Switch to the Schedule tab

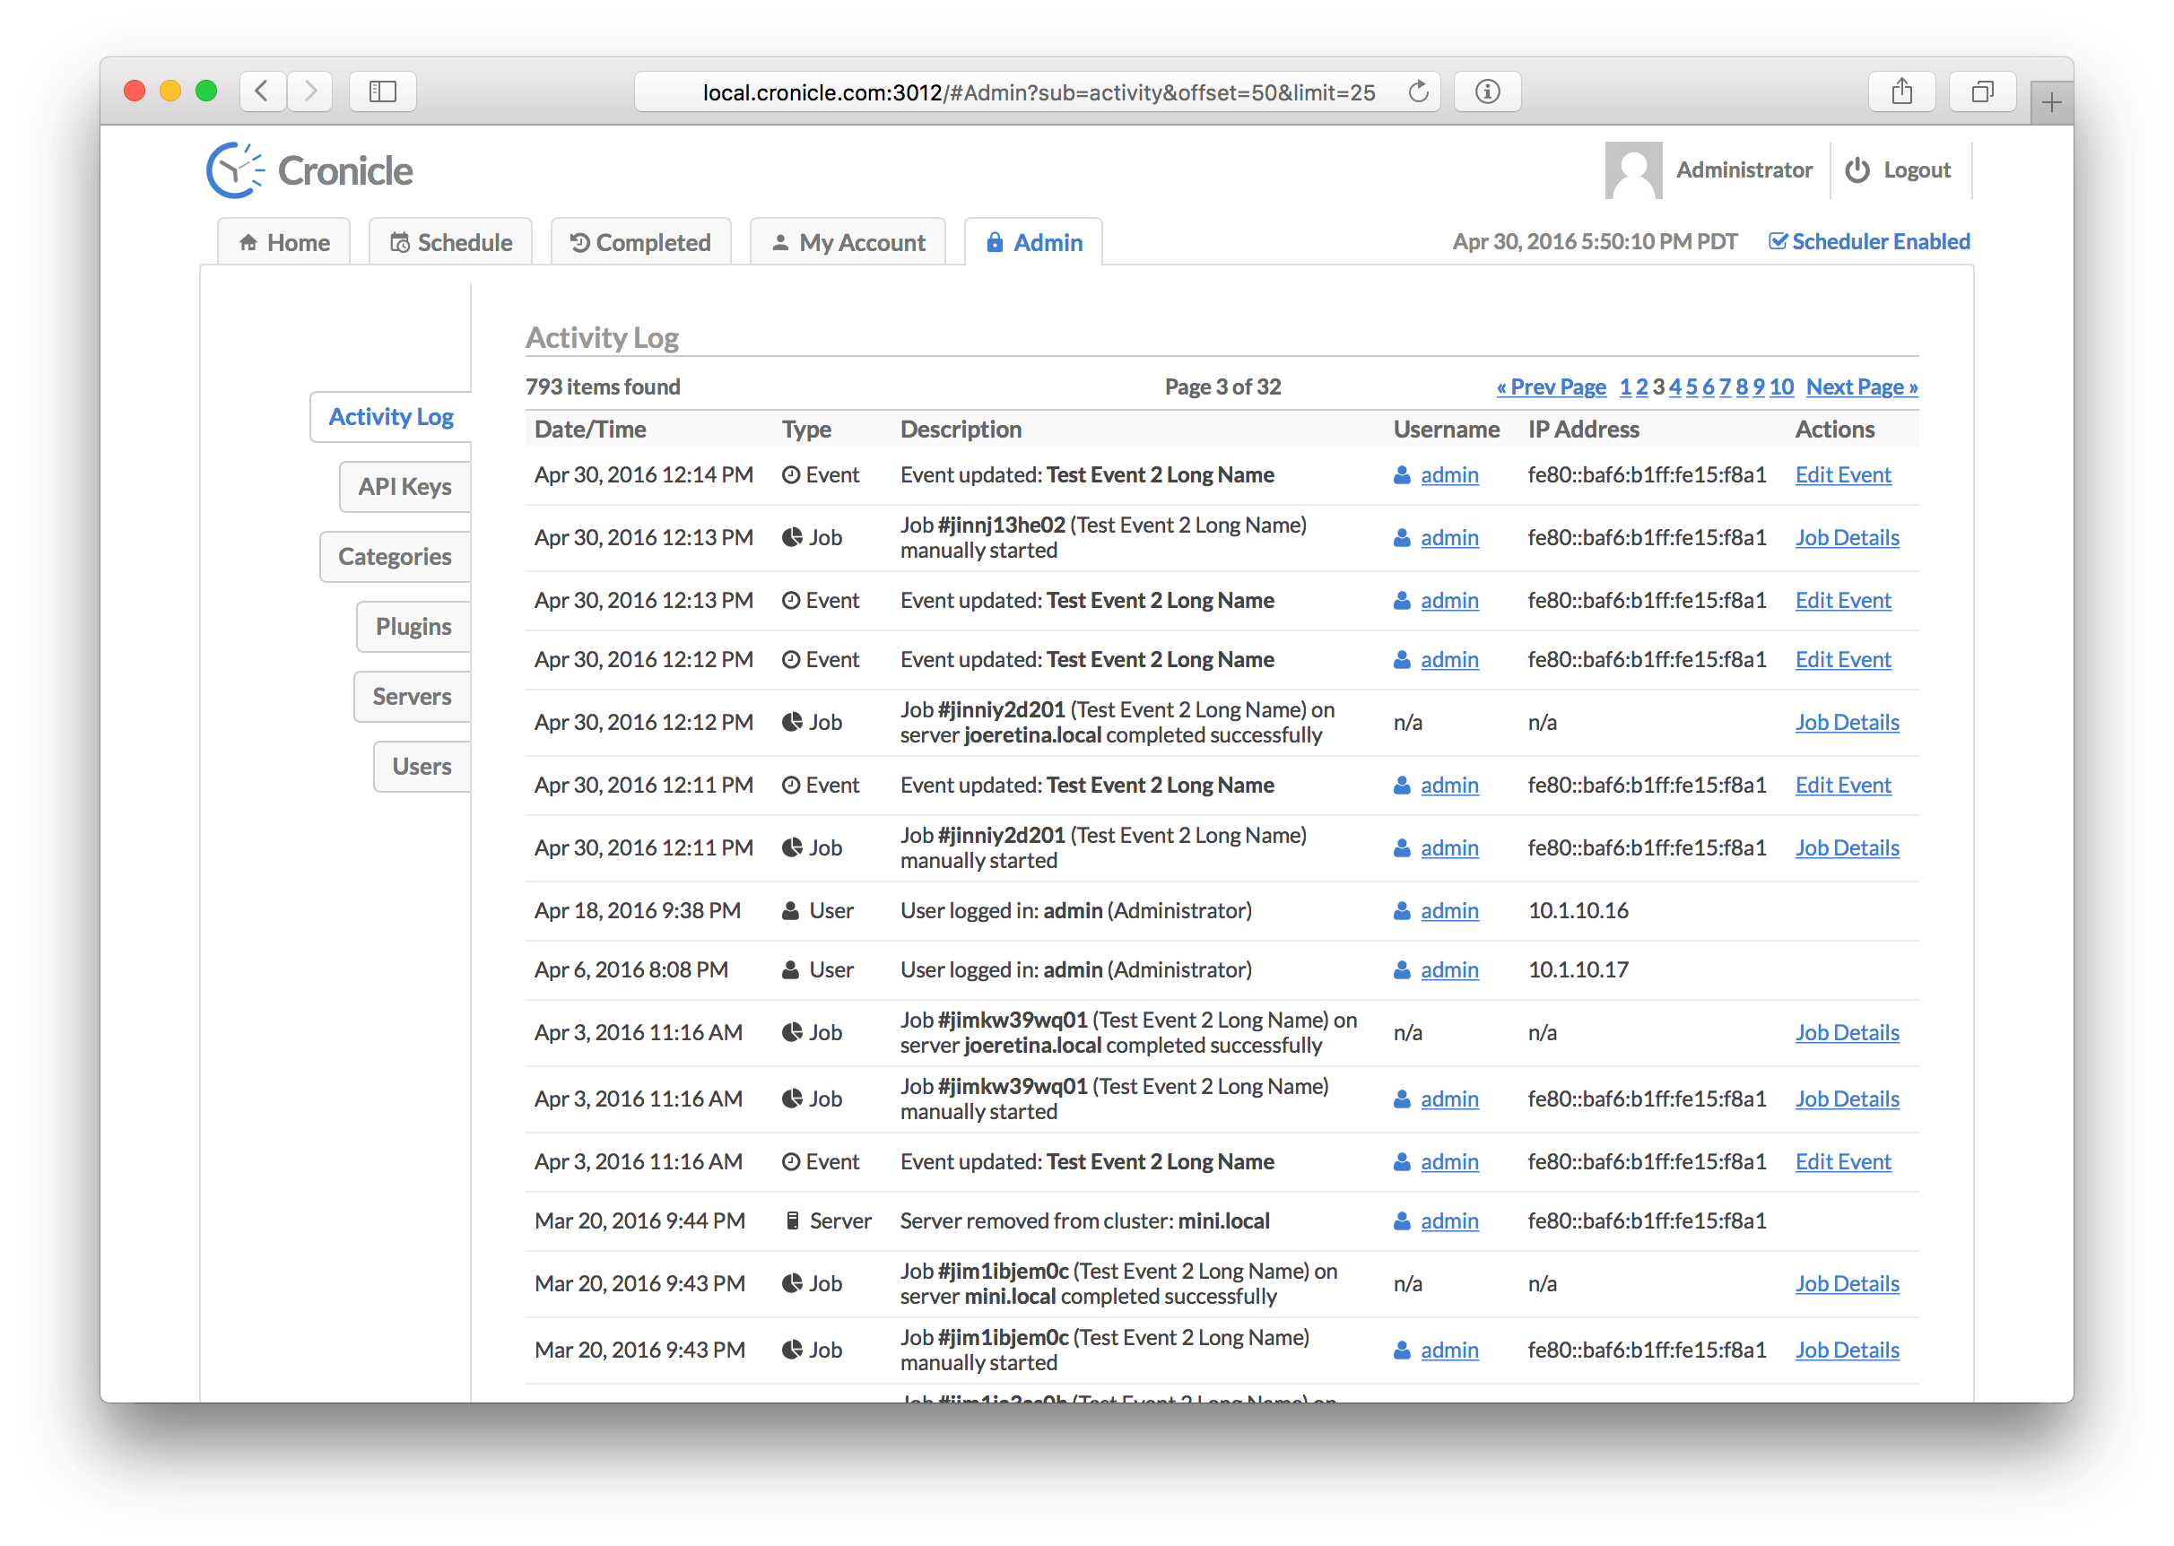click(x=451, y=243)
